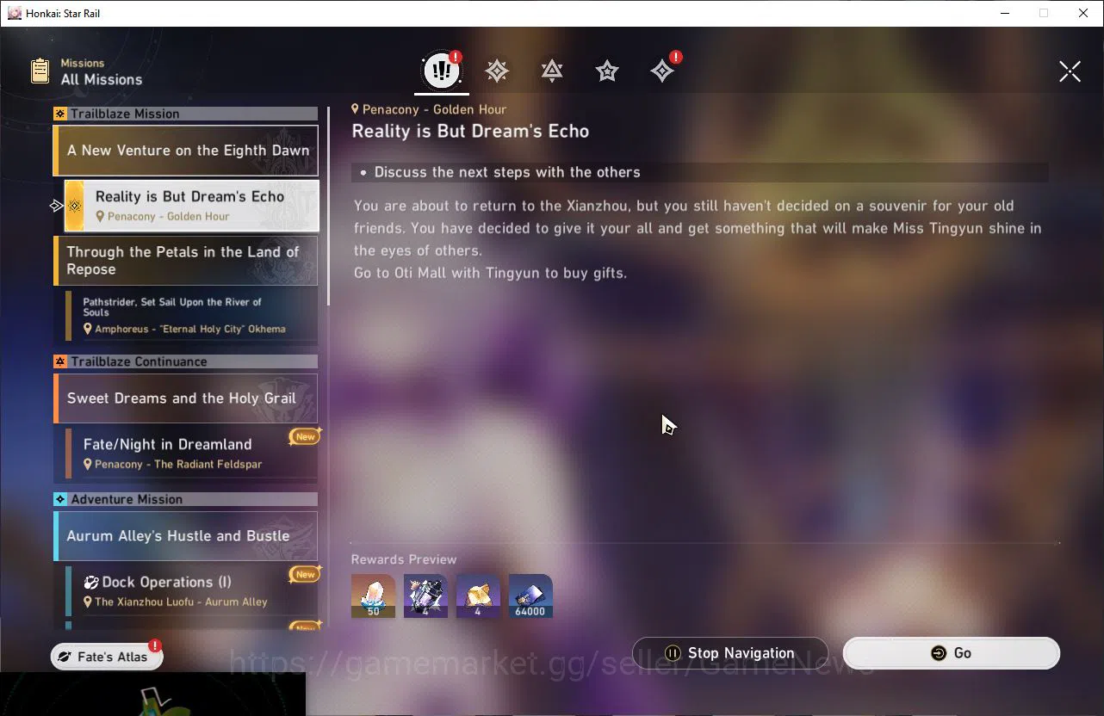The image size is (1104, 716).
Task: Minimize the Honkai: Star Rail window
Action: pyautogui.click(x=1004, y=13)
